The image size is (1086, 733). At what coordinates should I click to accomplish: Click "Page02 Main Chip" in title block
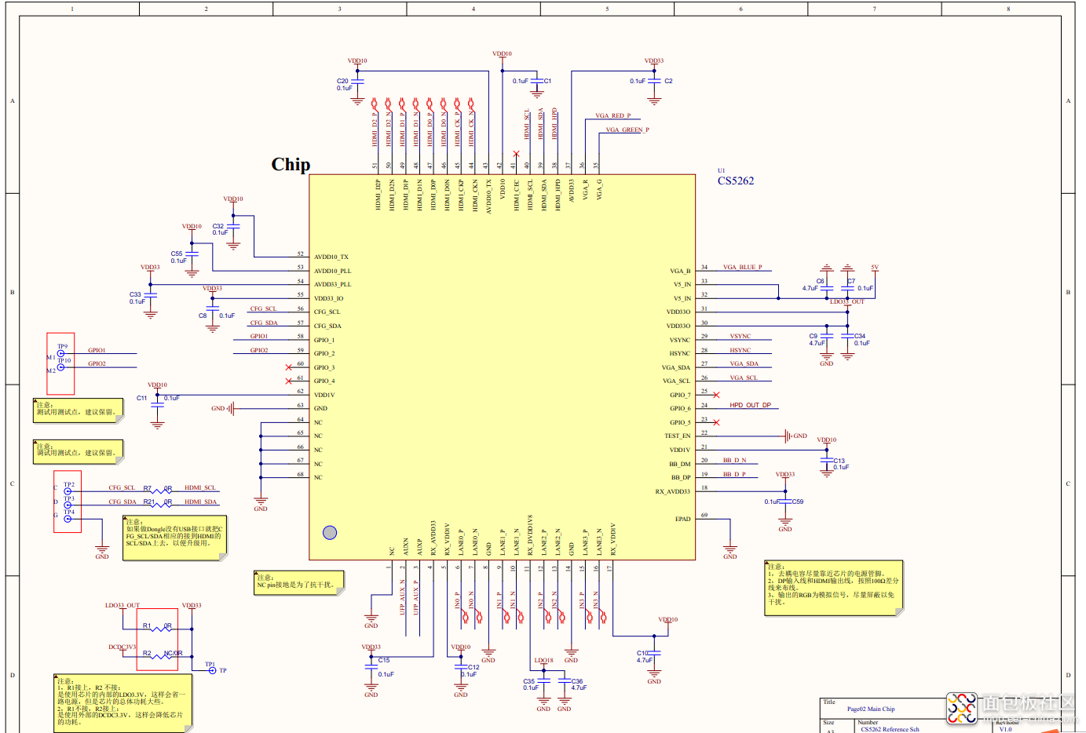871,709
